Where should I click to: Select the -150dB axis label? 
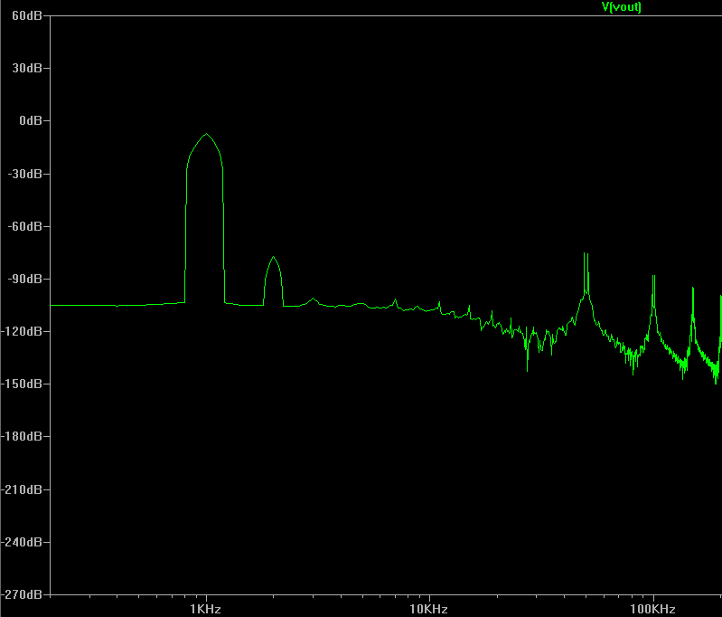pos(23,384)
